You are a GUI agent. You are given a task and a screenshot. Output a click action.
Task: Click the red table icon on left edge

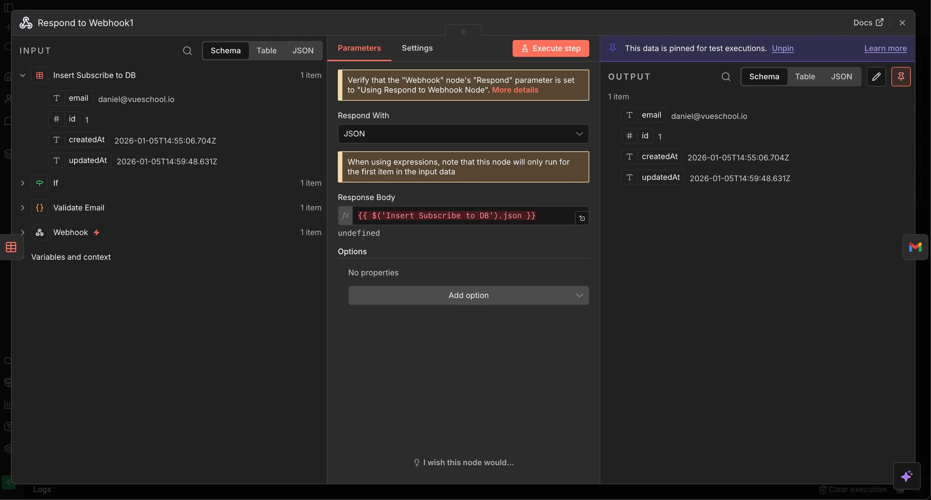11,247
